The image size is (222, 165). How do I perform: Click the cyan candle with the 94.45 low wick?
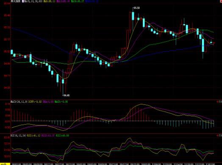[63, 81]
